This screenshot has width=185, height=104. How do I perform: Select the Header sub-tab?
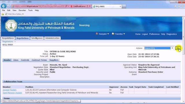(x=7, y=60)
